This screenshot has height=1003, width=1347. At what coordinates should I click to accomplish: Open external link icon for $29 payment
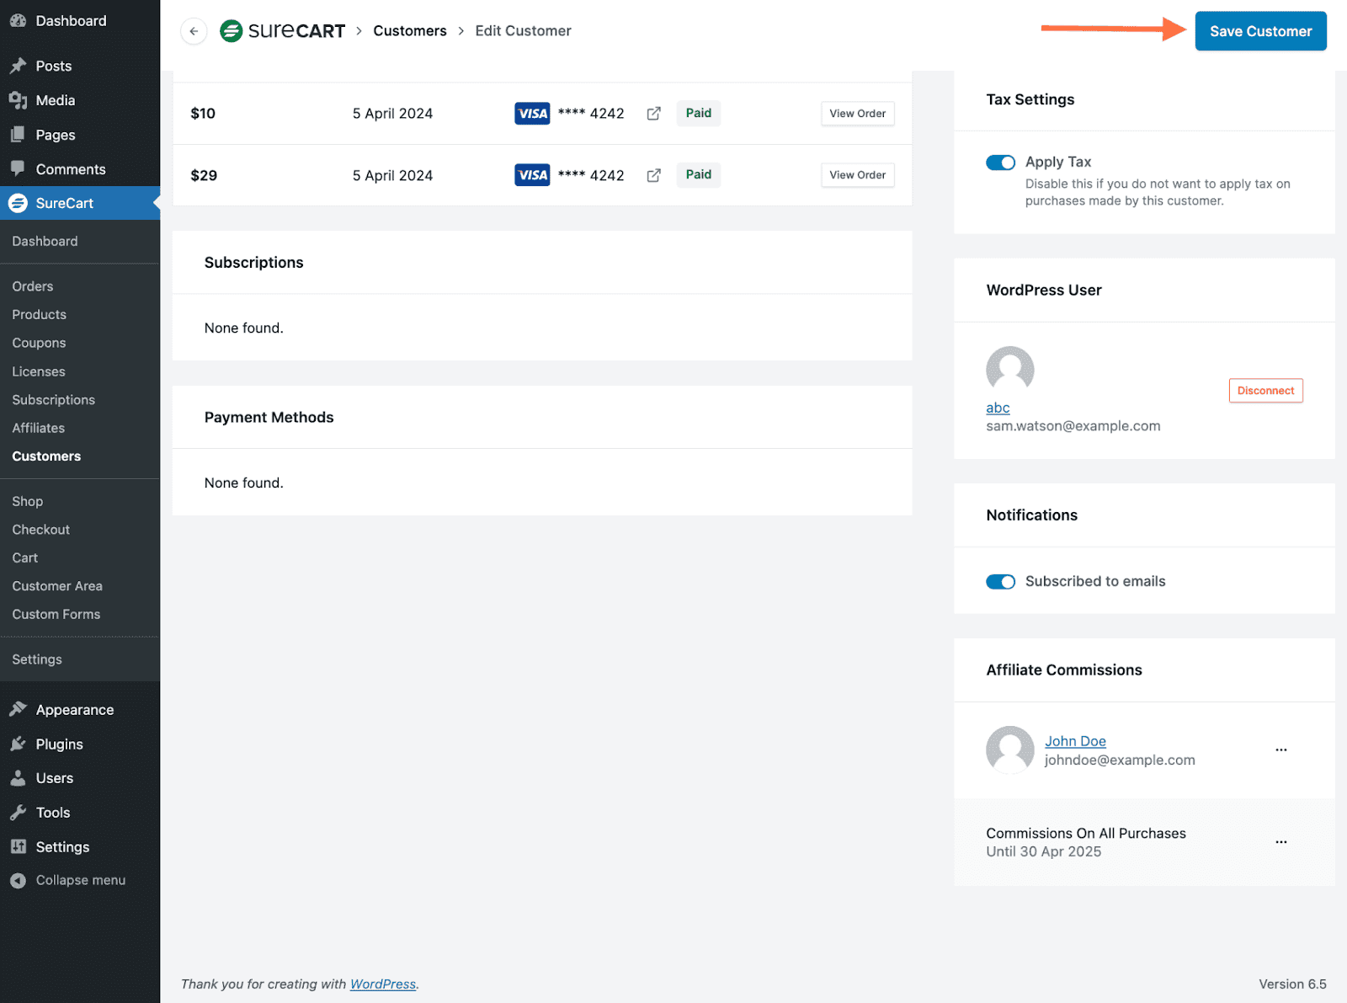653,175
